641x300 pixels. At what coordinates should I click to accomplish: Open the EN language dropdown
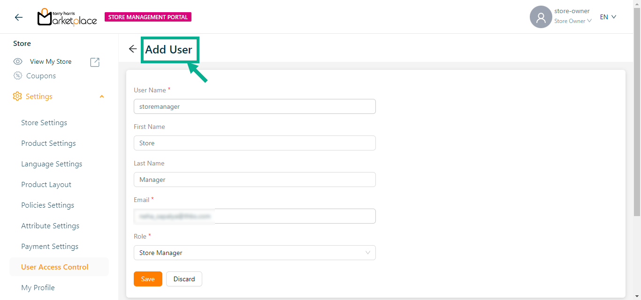[x=608, y=17]
